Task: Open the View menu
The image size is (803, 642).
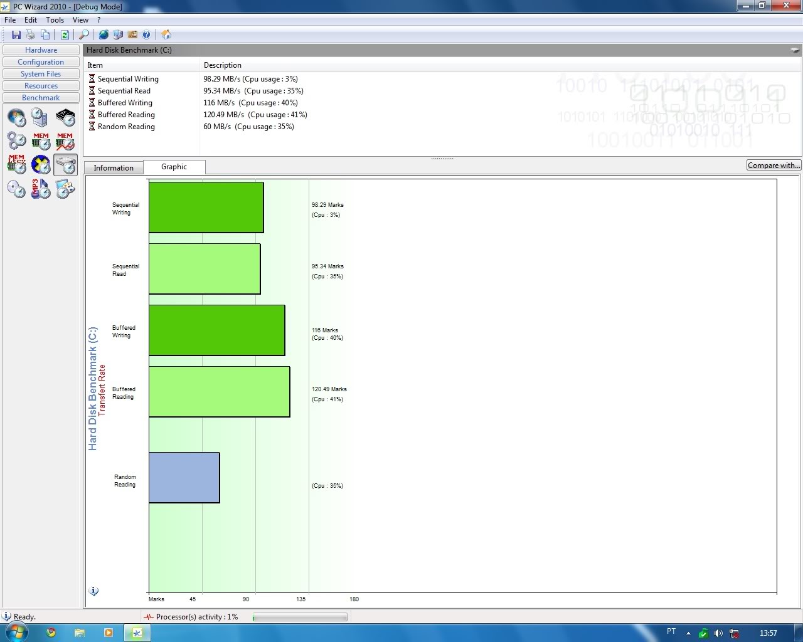Action: coord(80,20)
